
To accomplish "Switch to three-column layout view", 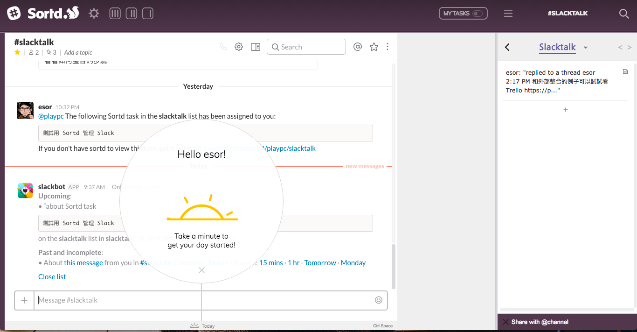I will pyautogui.click(x=115, y=13).
